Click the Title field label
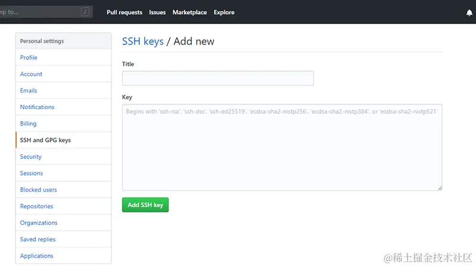The height and width of the screenshot is (267, 476). pyautogui.click(x=128, y=64)
